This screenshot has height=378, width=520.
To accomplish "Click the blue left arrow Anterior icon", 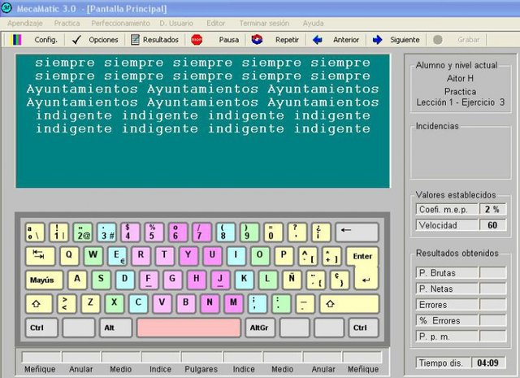I will [318, 40].
